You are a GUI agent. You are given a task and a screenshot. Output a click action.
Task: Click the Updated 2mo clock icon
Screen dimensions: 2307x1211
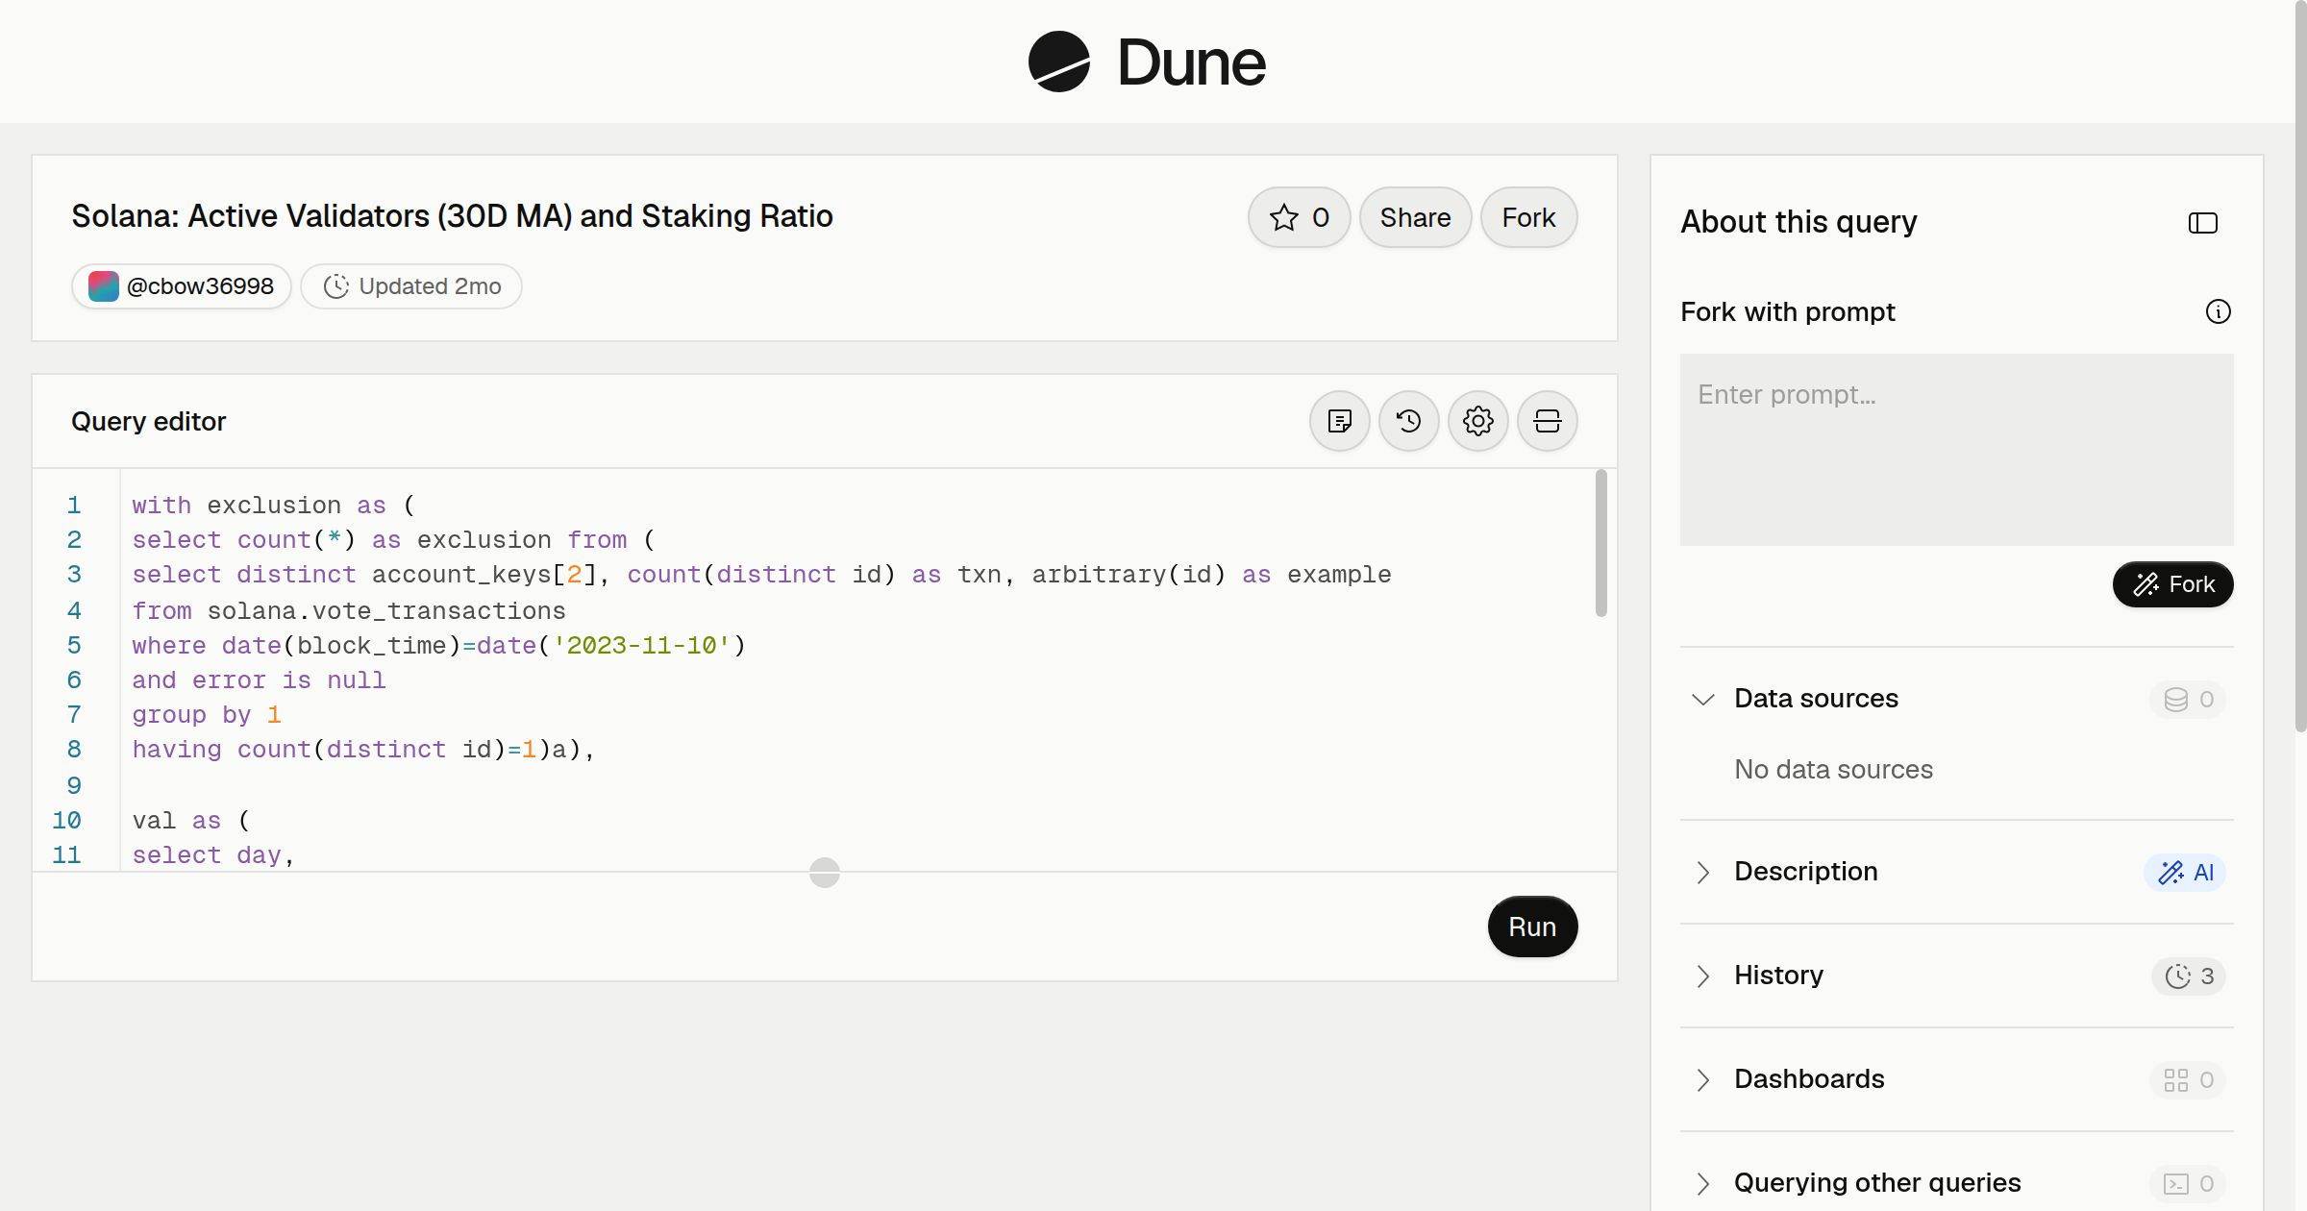tap(335, 286)
